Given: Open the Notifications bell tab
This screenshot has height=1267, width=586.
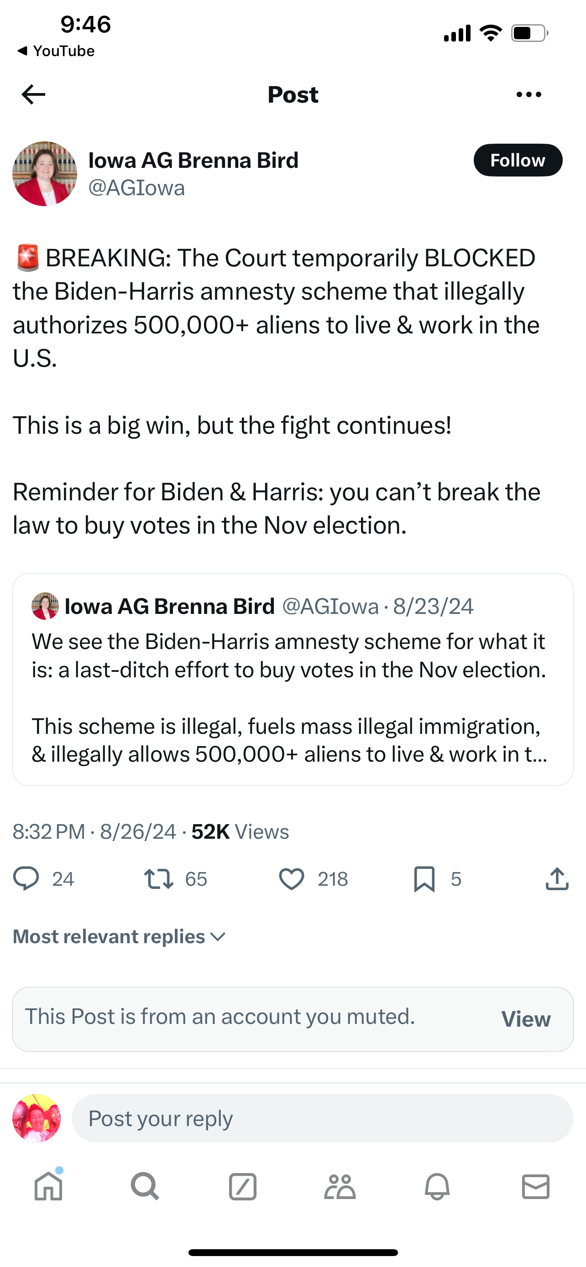Looking at the screenshot, I should click(x=437, y=1186).
